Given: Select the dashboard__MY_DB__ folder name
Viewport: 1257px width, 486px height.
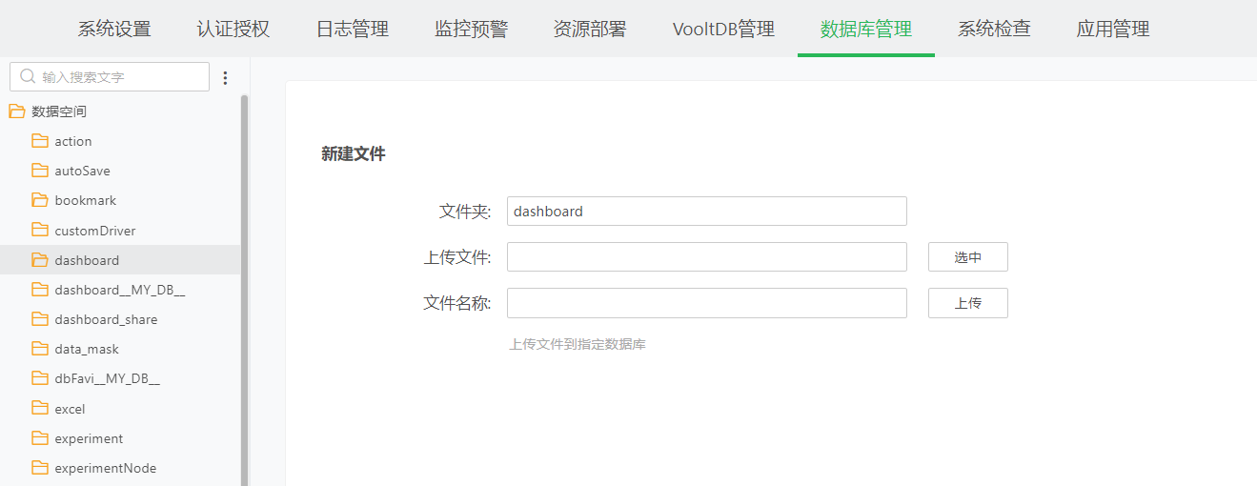Looking at the screenshot, I should (x=120, y=290).
